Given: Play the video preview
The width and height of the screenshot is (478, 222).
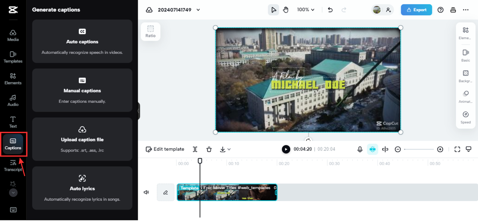Looking at the screenshot, I should click(286, 149).
